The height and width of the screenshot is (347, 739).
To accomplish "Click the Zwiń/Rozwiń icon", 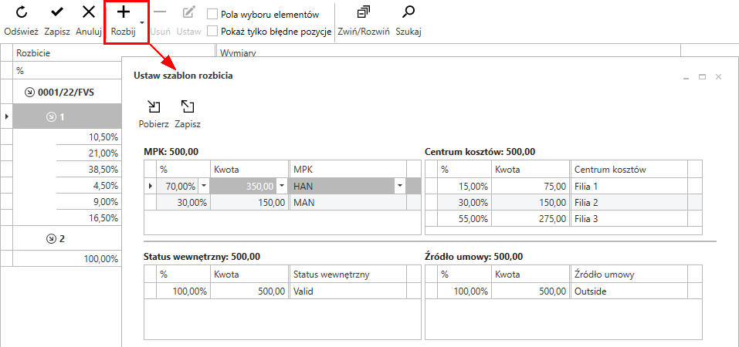I will 364,12.
